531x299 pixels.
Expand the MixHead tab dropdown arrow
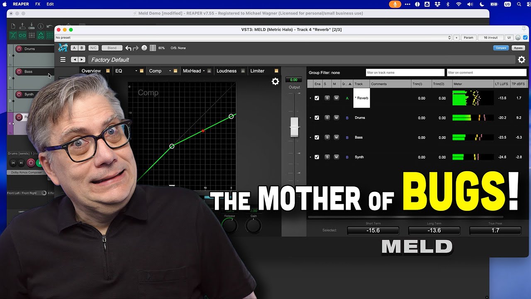(204, 71)
